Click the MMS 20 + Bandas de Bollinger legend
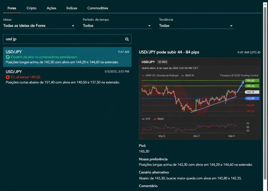The width and height of the screenshot is (268, 191). point(160,76)
